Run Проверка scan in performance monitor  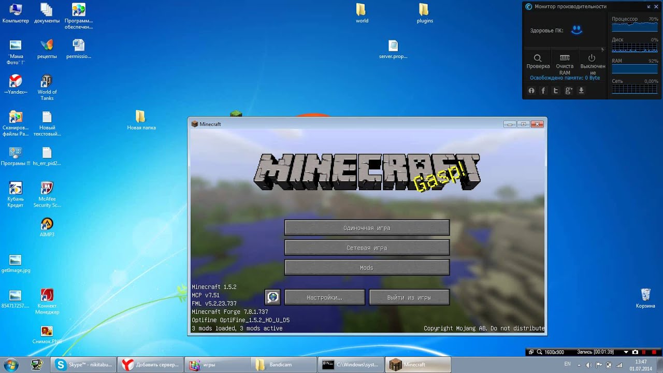pyautogui.click(x=538, y=62)
